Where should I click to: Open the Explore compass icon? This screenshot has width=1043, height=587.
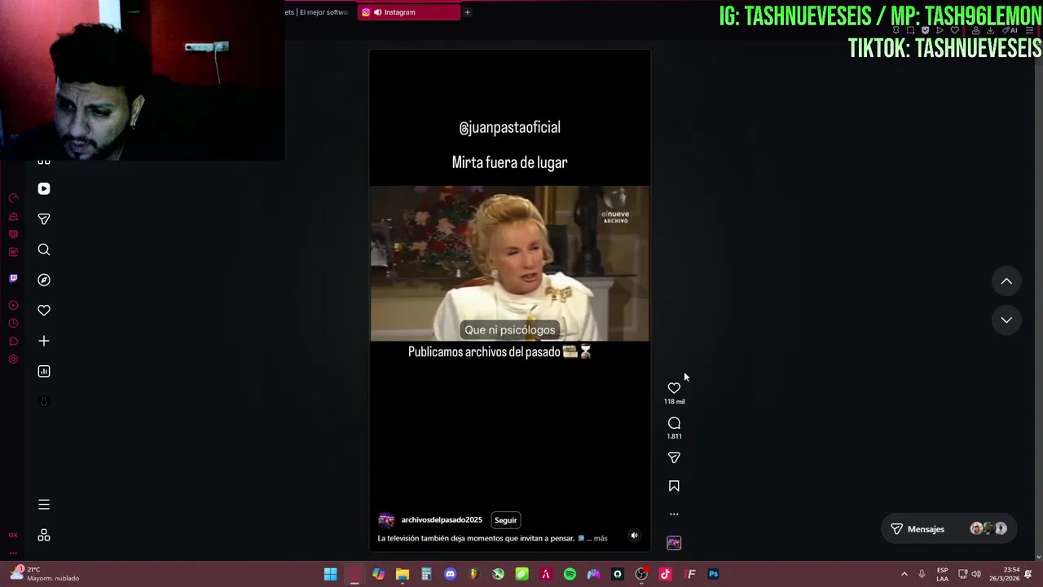pyautogui.click(x=44, y=280)
